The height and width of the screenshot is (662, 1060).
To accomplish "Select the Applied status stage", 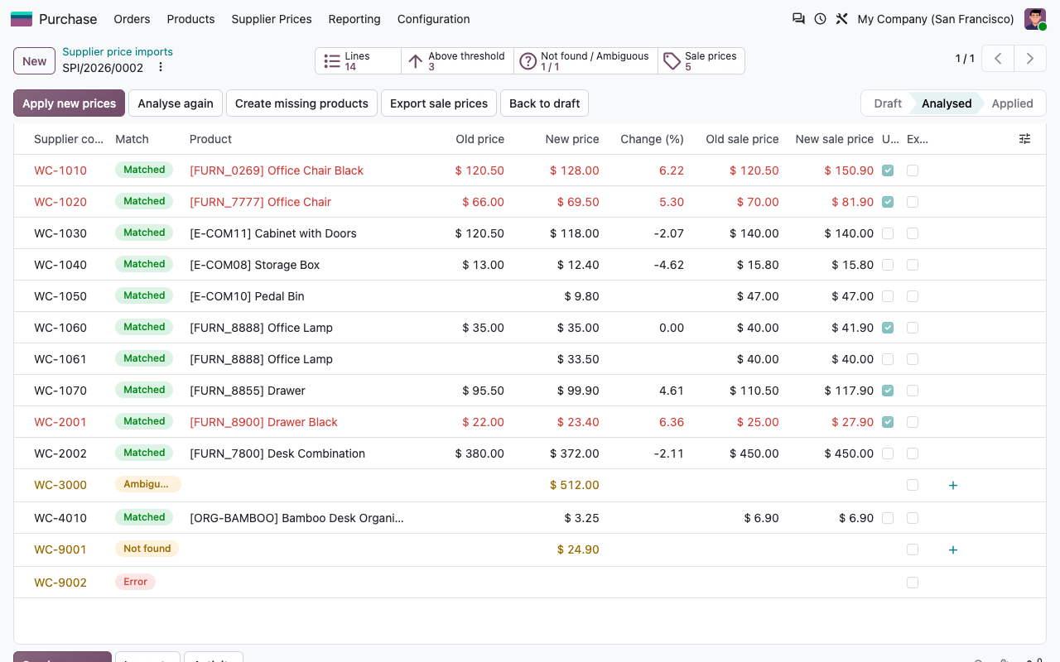I will [1012, 103].
